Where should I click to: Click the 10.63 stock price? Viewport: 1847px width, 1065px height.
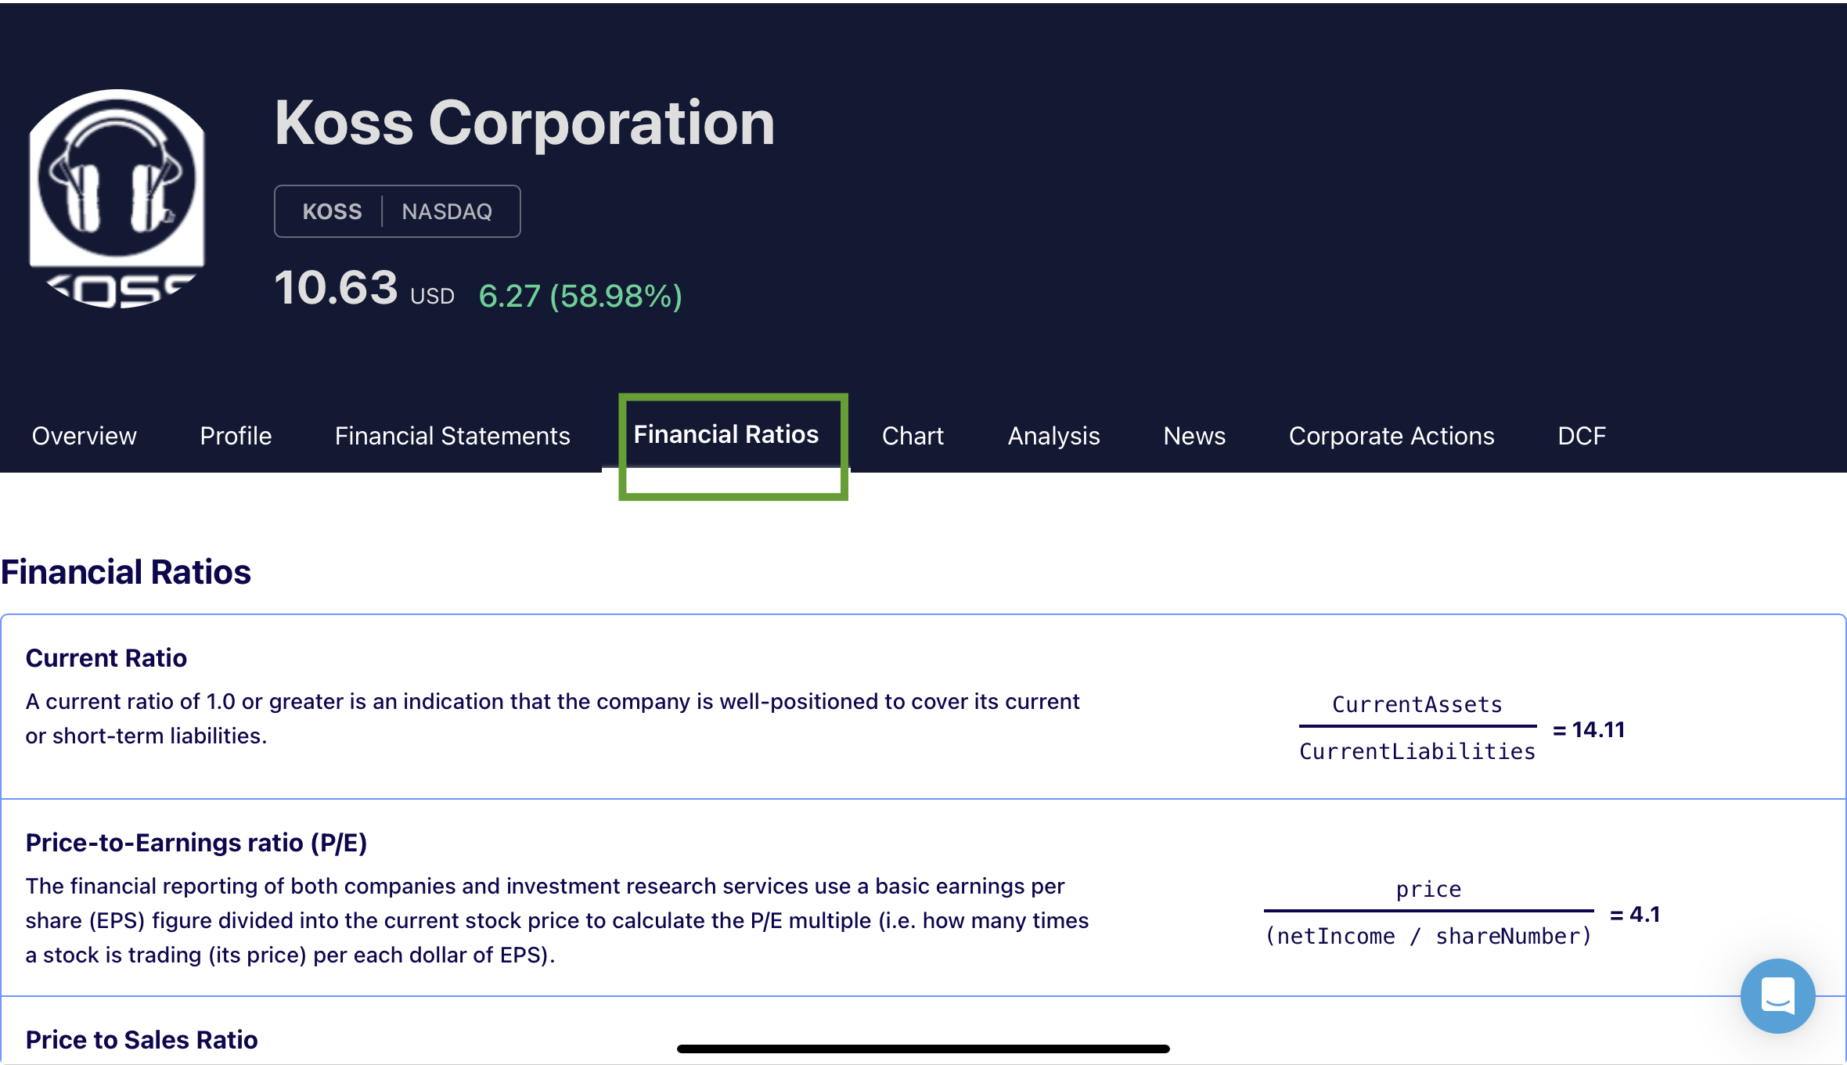(x=337, y=287)
